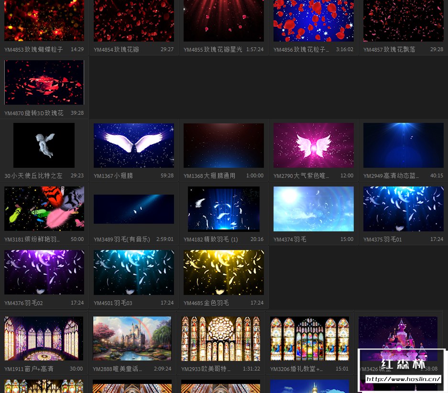Click the 1:57:24 duration of YM4855
Image resolution: width=448 pixels, height=393 pixels.
255,49
